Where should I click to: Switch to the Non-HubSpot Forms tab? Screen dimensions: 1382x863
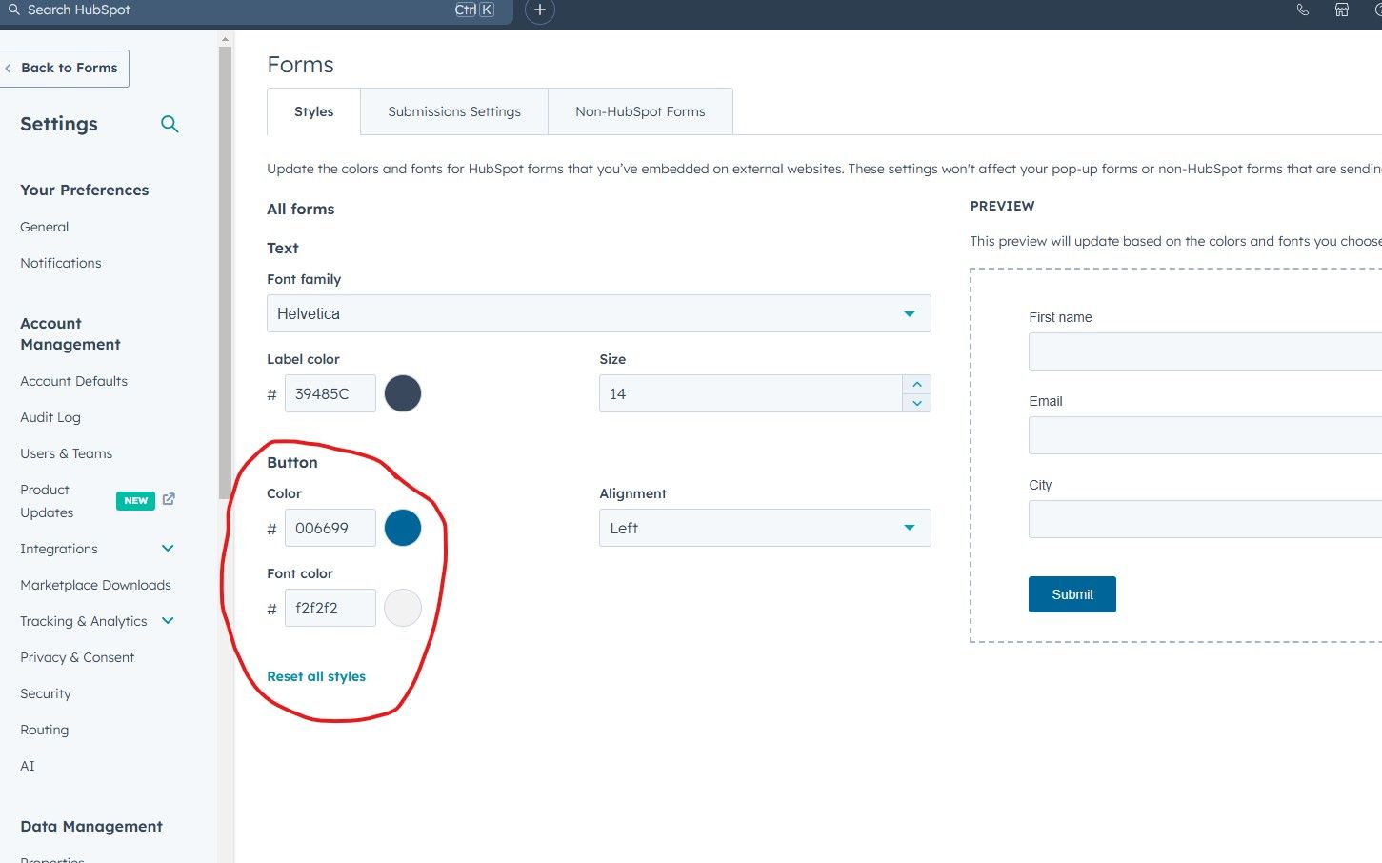pos(639,111)
